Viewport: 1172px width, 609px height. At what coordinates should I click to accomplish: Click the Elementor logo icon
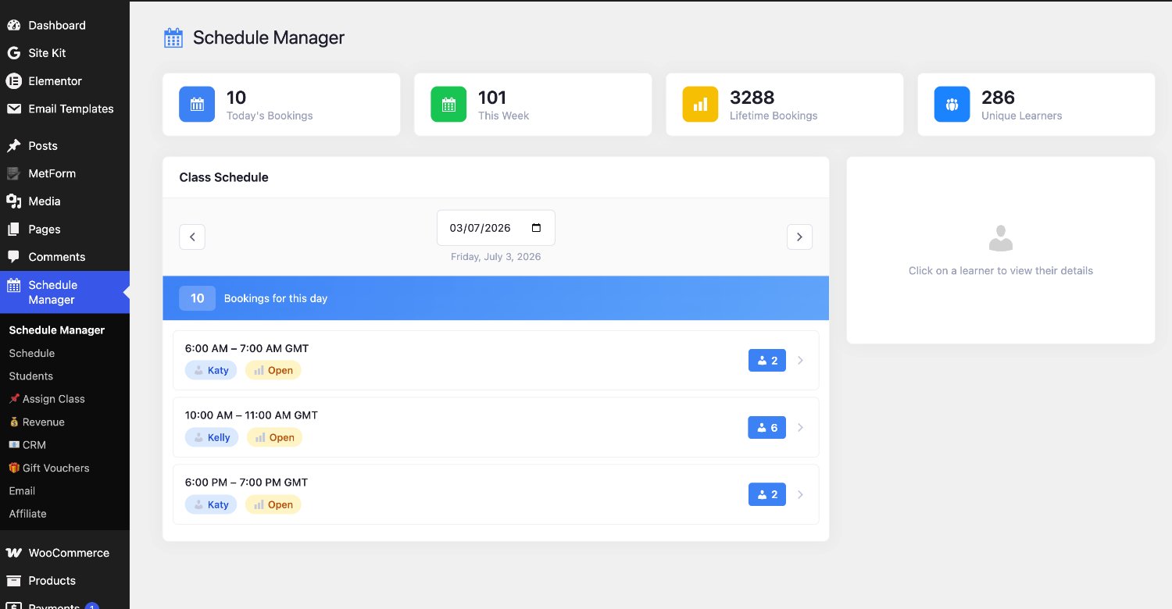[x=13, y=81]
